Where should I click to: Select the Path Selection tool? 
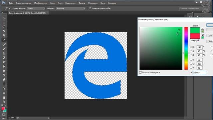tap(4, 88)
